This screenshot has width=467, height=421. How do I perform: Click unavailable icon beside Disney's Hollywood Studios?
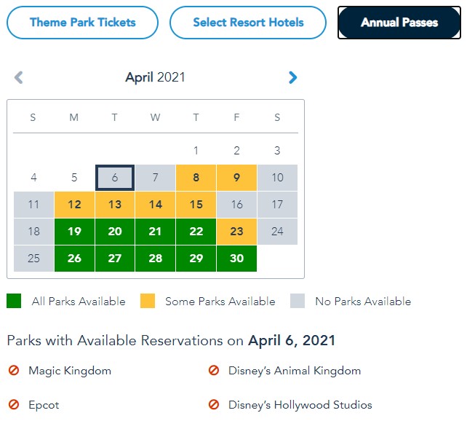click(x=214, y=404)
